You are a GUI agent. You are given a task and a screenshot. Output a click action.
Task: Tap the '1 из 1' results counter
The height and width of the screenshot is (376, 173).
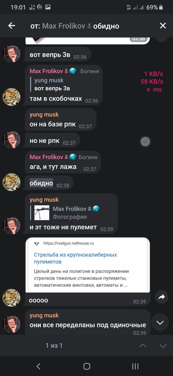54,346
